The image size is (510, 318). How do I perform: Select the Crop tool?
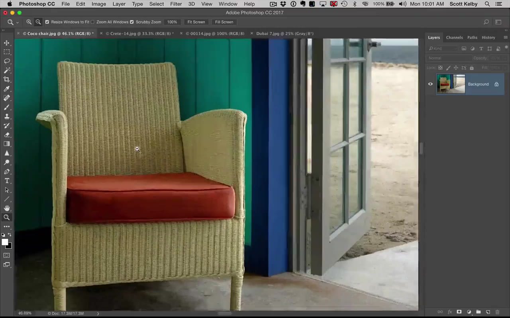point(6,79)
